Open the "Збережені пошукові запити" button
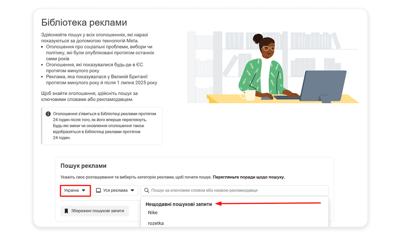Viewport: 401px width, 236px height. click(95, 211)
